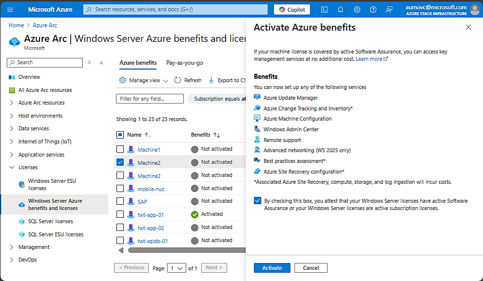Click the green Activated status icon
The height and width of the screenshot is (281, 483).
(x=194, y=214)
